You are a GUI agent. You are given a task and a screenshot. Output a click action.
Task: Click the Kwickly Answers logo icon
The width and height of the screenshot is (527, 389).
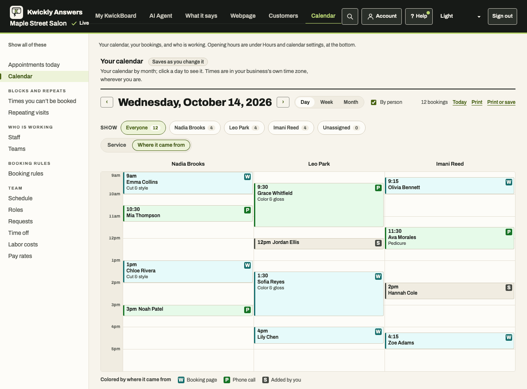point(16,12)
